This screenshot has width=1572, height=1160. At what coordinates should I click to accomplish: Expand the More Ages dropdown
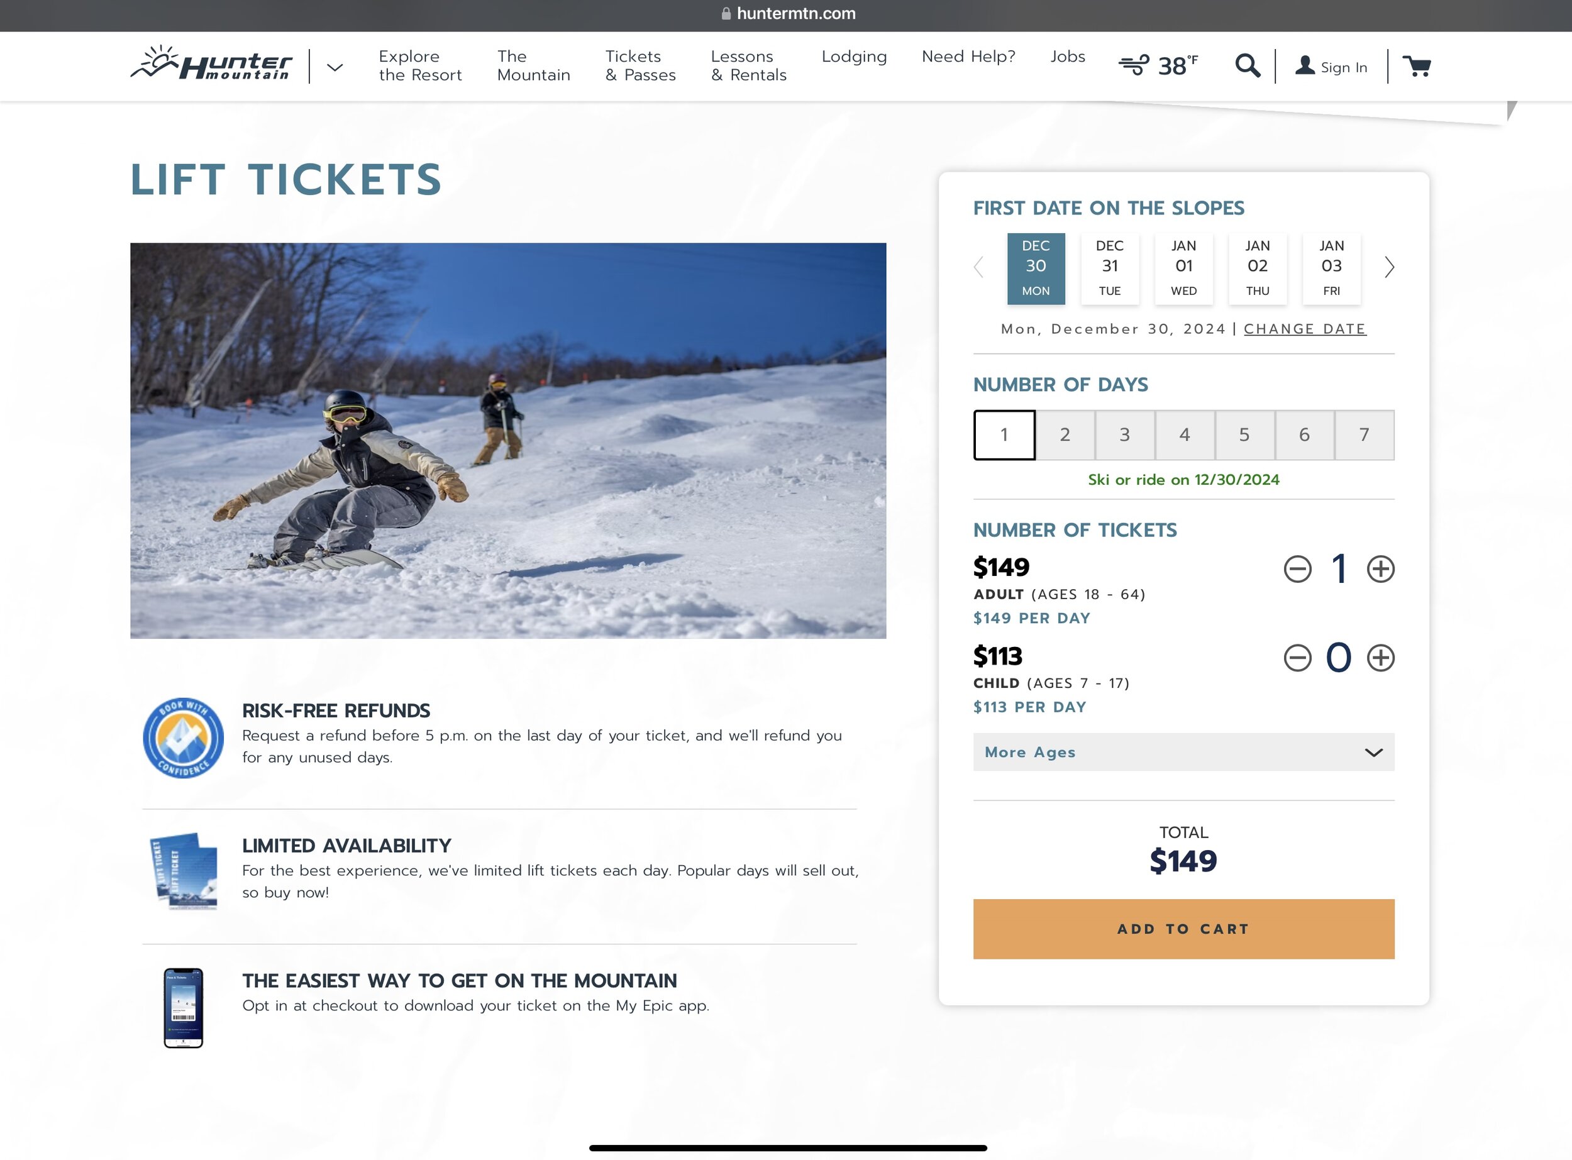point(1184,752)
